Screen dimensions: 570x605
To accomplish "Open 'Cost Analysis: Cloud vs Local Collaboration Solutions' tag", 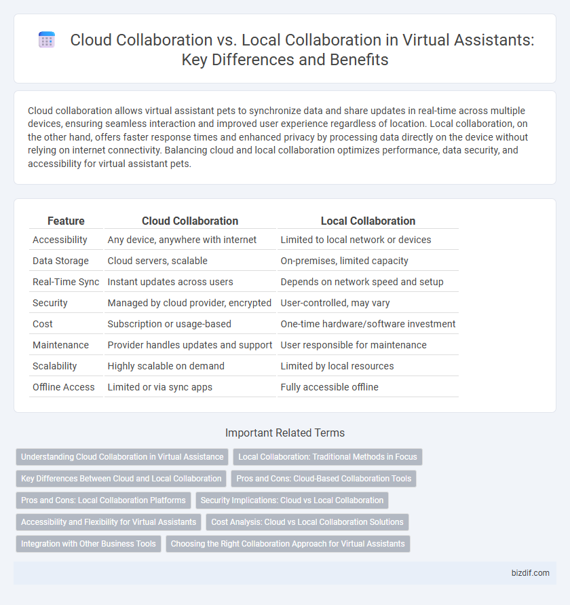I will (x=307, y=522).
